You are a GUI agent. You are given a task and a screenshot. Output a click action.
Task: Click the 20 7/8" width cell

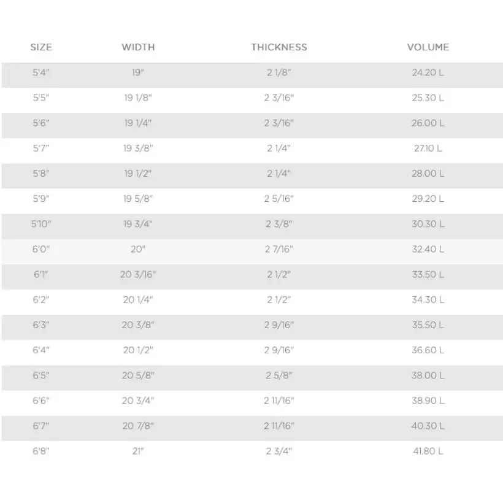[138, 426]
